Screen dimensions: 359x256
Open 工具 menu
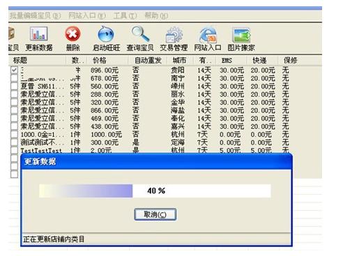(x=125, y=15)
